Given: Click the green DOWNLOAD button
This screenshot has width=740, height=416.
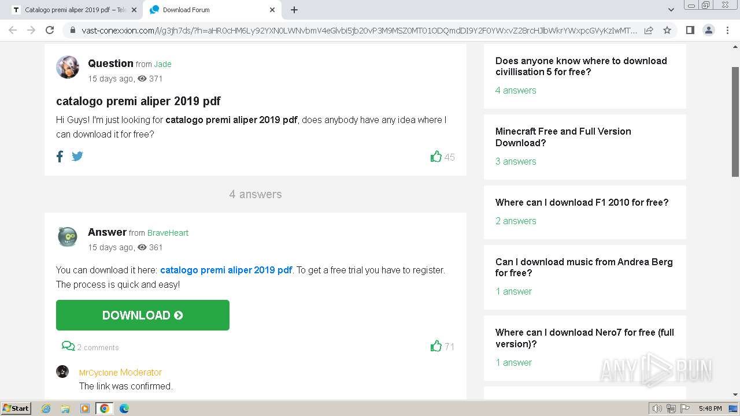Looking at the screenshot, I should (x=143, y=315).
